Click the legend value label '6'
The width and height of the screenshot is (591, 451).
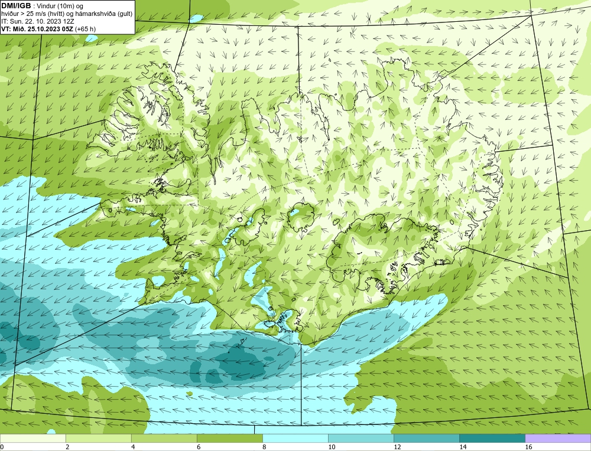pyautogui.click(x=199, y=447)
